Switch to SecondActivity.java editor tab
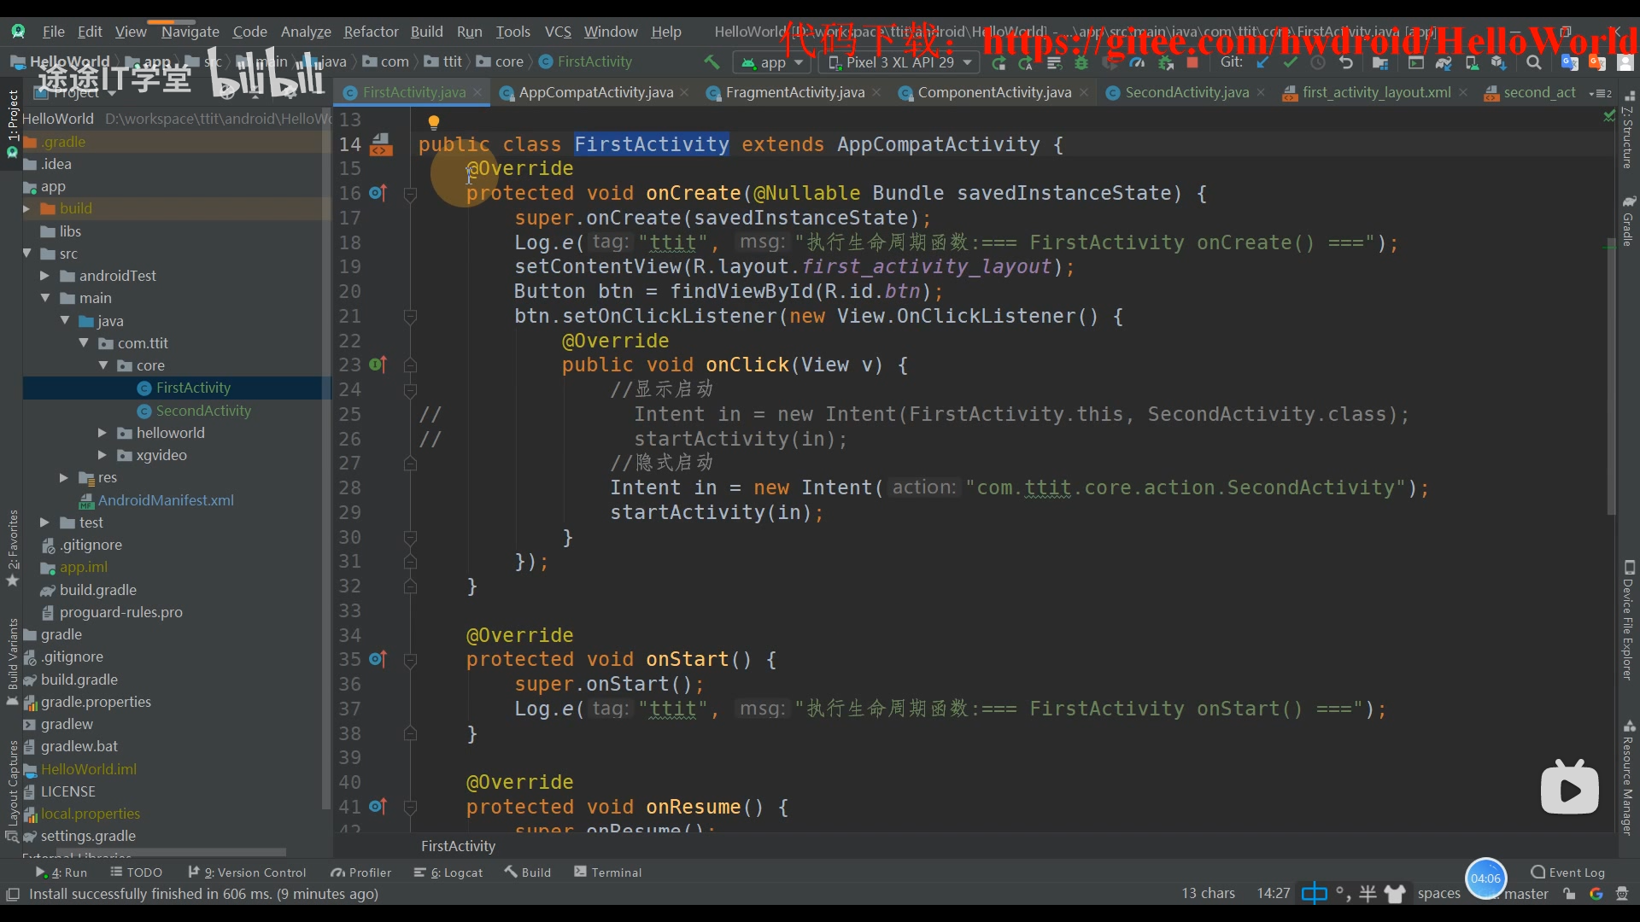1640x922 pixels. [x=1186, y=92]
